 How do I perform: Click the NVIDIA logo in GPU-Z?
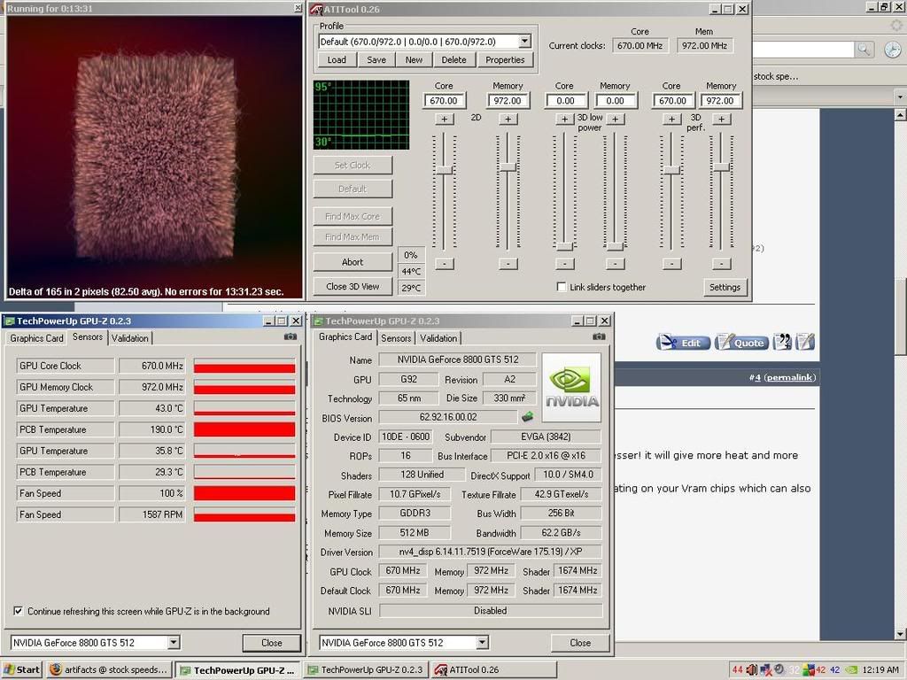pyautogui.click(x=570, y=384)
